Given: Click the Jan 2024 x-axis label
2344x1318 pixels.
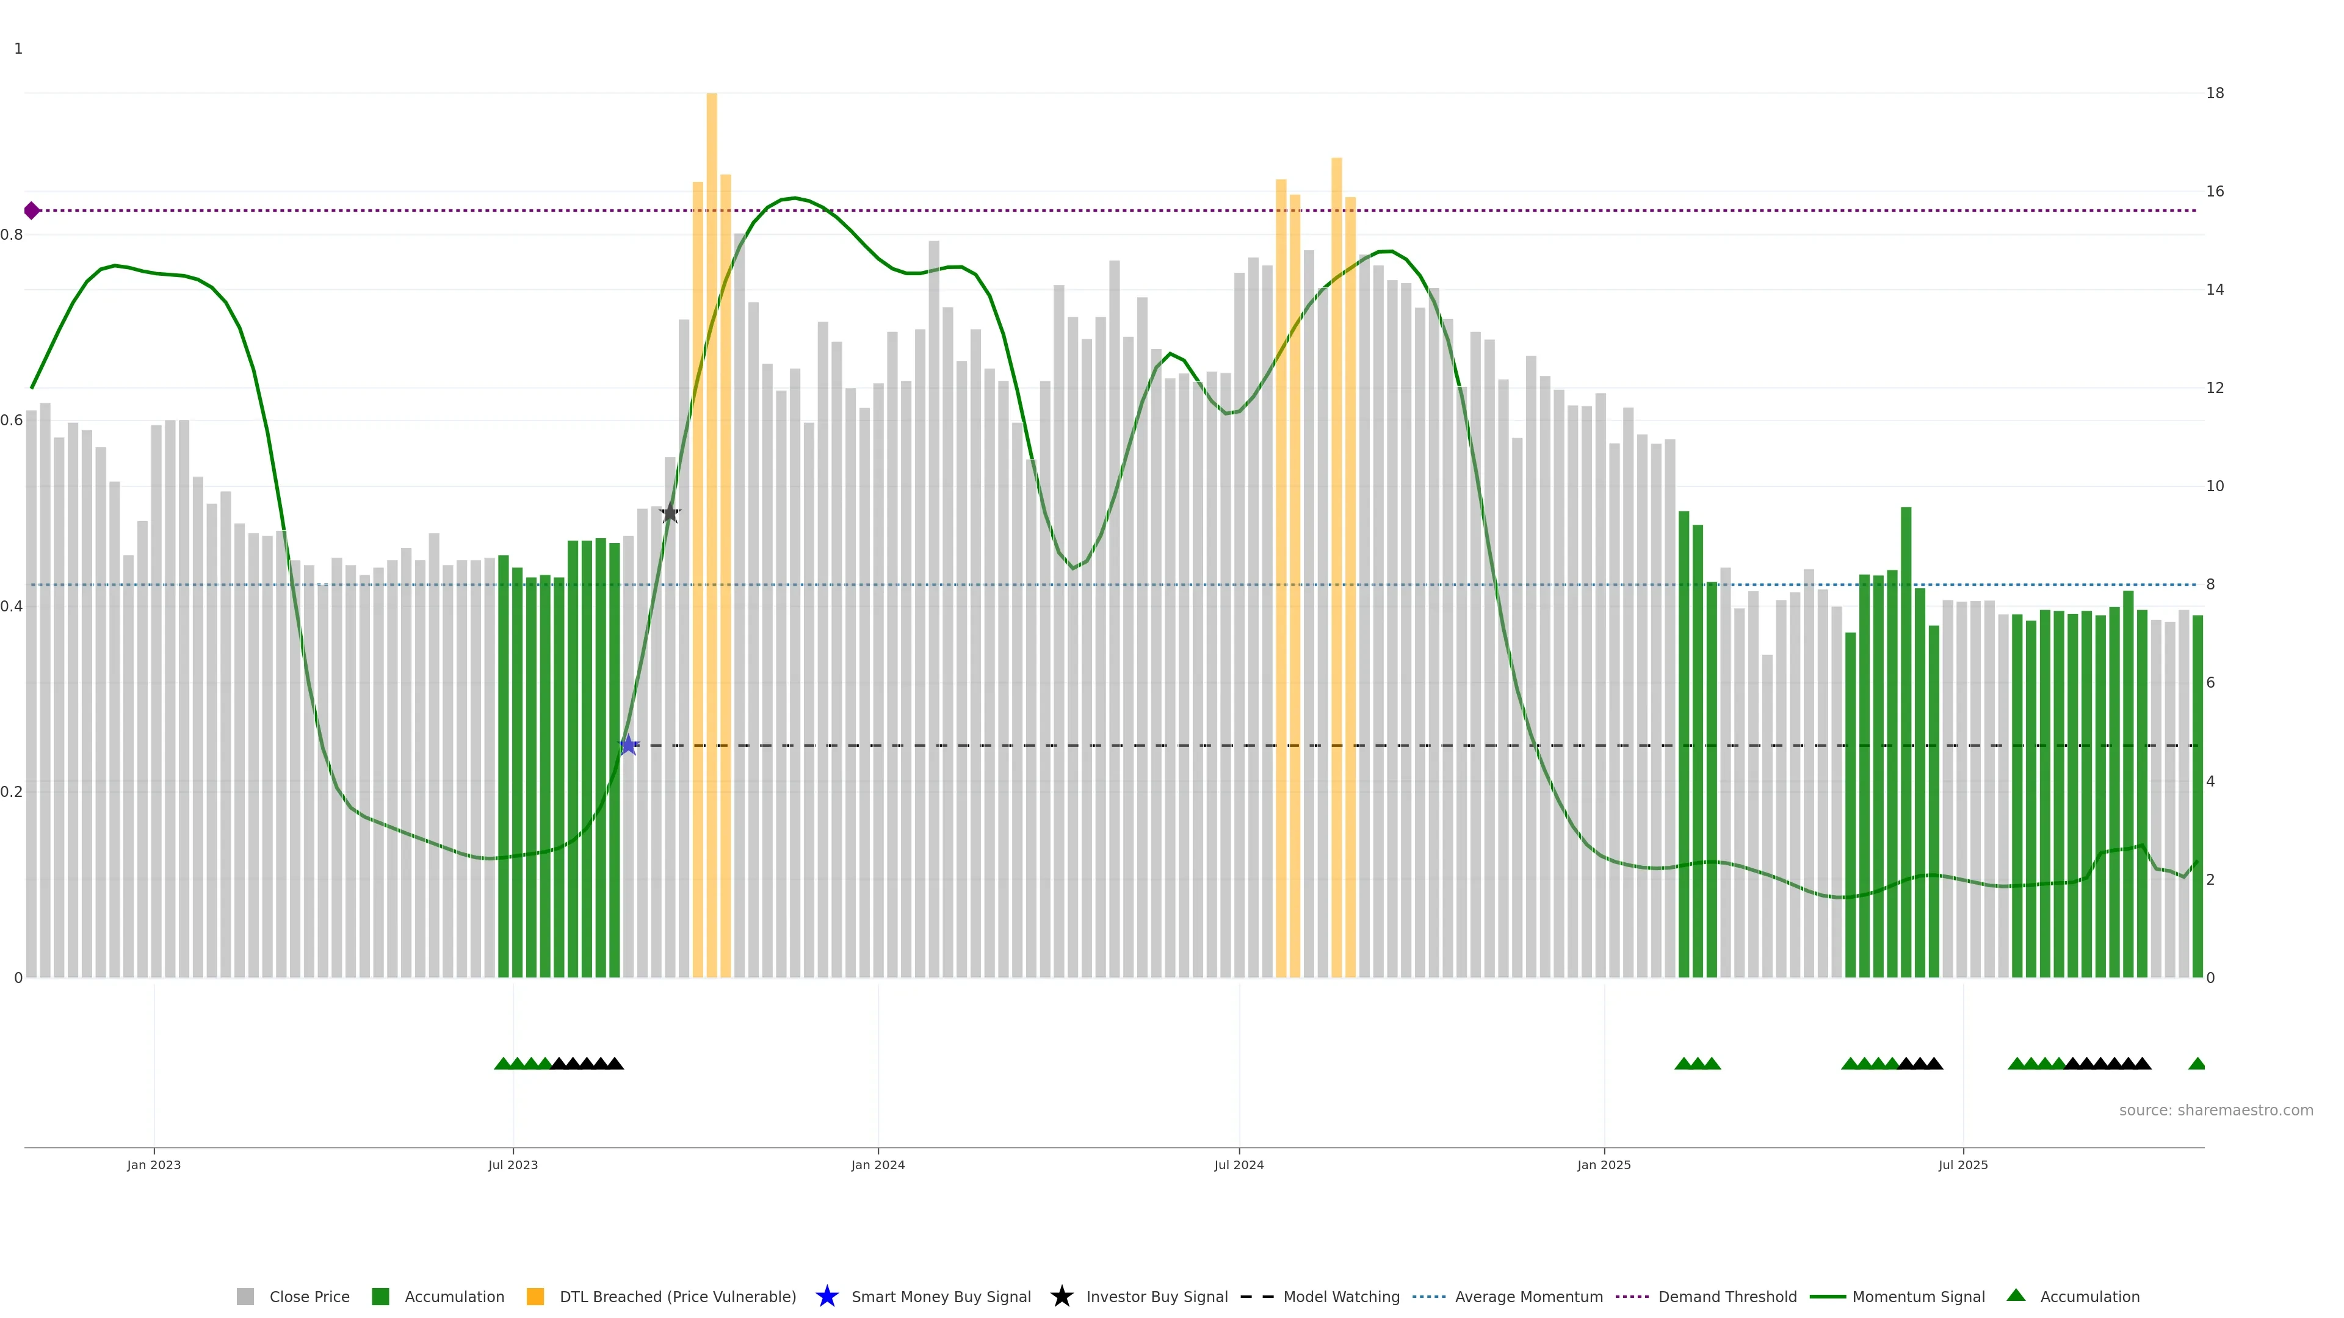Looking at the screenshot, I should coord(877,1165).
